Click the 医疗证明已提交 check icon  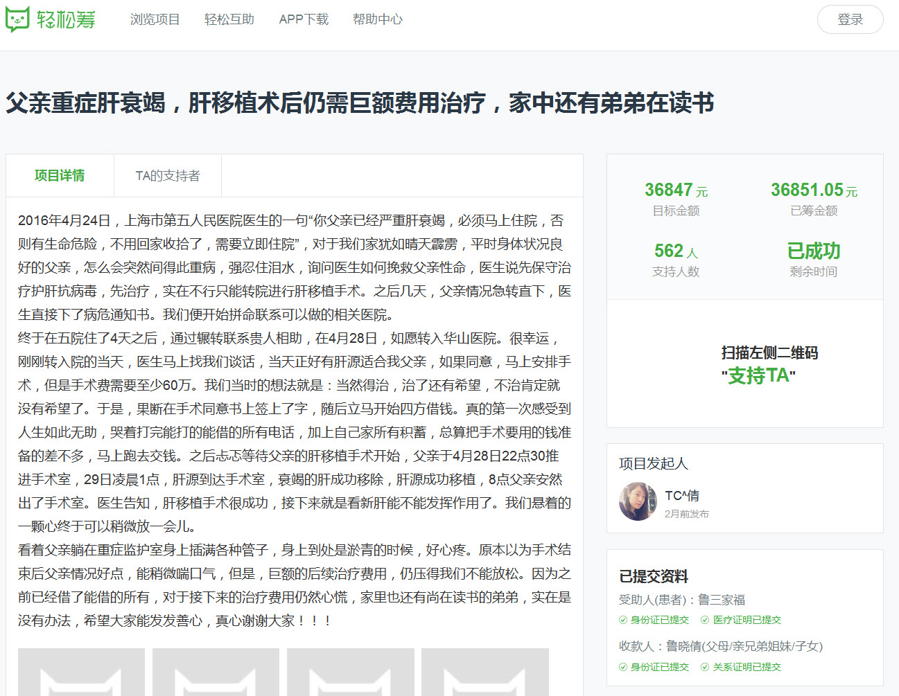[x=705, y=621]
